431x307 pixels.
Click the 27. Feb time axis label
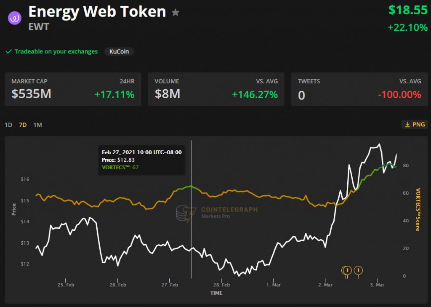tap(170, 285)
